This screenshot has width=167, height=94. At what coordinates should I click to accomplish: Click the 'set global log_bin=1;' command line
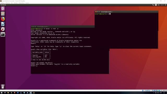pos(42,63)
